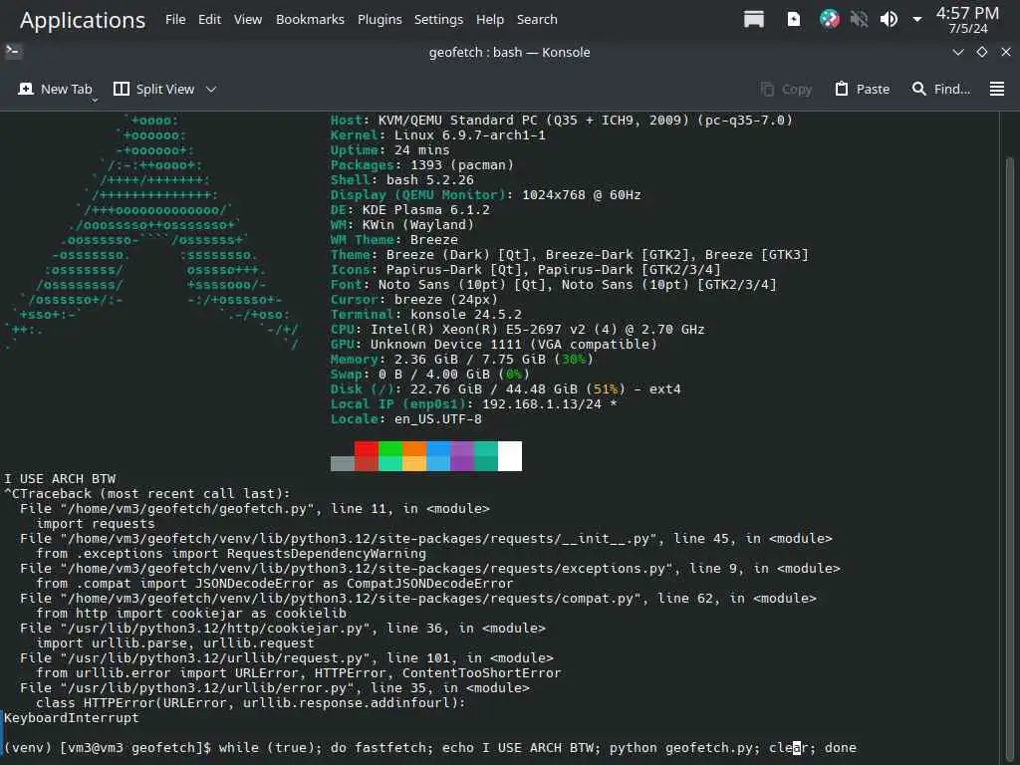Open the Applications launcher
The image size is (1020, 765).
83,20
